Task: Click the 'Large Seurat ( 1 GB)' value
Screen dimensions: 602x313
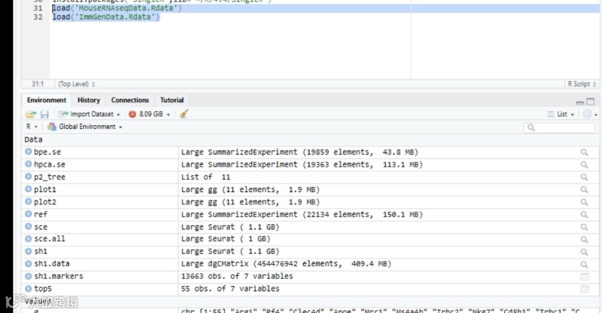Action: coord(226,239)
